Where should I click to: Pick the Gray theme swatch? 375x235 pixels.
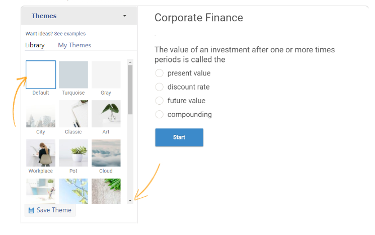[106, 74]
